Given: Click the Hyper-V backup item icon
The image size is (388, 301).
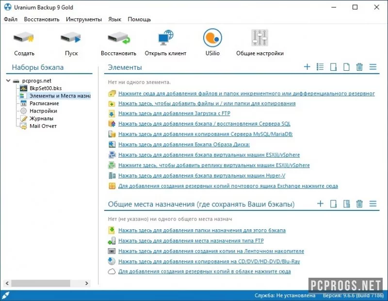Looking at the screenshot, I should click(x=112, y=175).
